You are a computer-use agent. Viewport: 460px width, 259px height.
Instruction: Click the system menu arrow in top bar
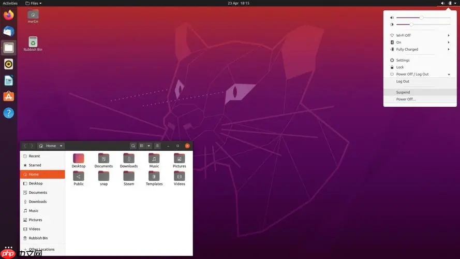click(x=455, y=3)
